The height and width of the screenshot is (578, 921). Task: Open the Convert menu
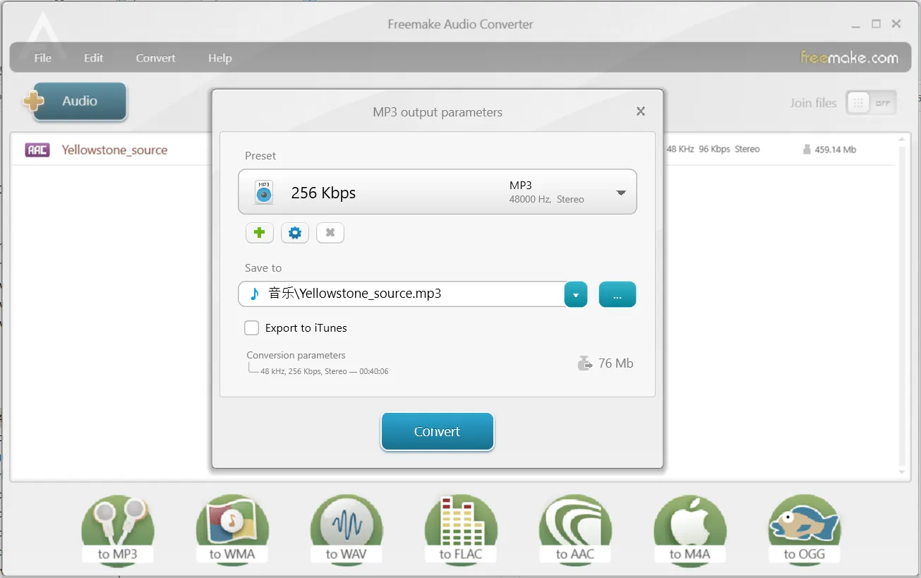point(155,58)
